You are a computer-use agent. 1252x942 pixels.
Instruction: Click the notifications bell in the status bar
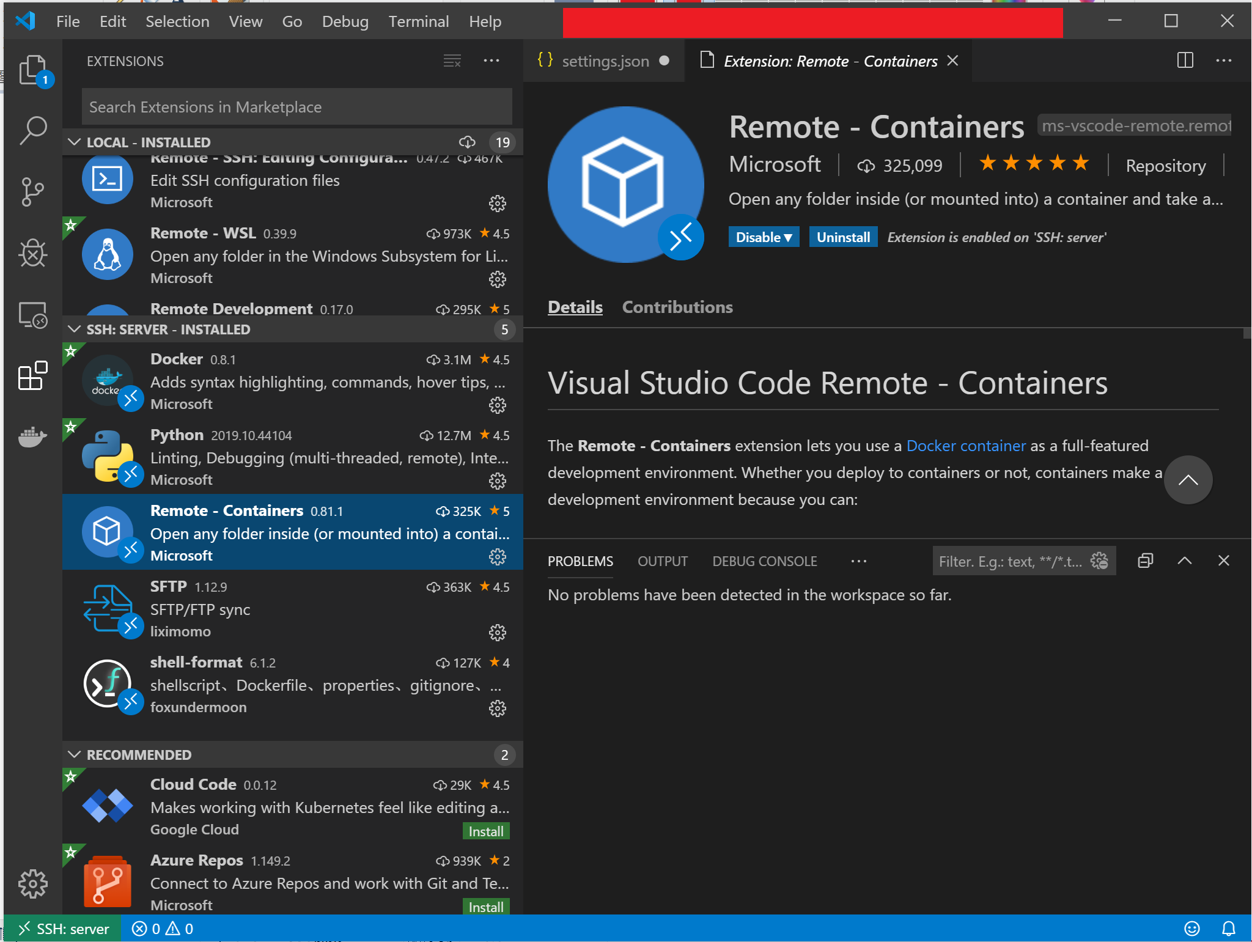pos(1229,929)
